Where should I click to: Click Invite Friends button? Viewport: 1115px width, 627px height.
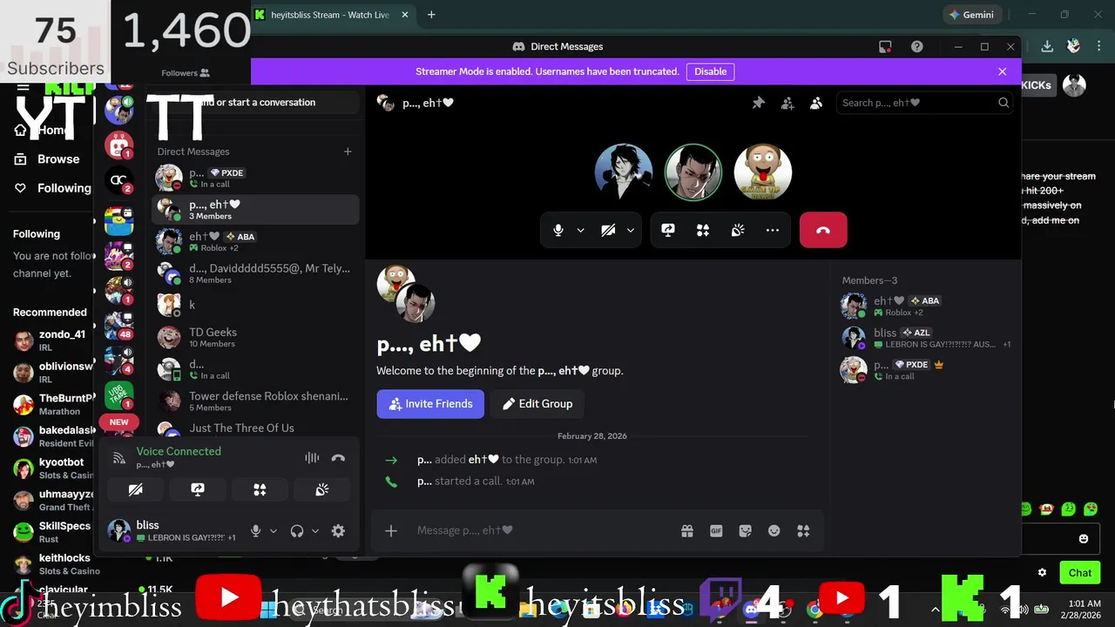tap(430, 404)
